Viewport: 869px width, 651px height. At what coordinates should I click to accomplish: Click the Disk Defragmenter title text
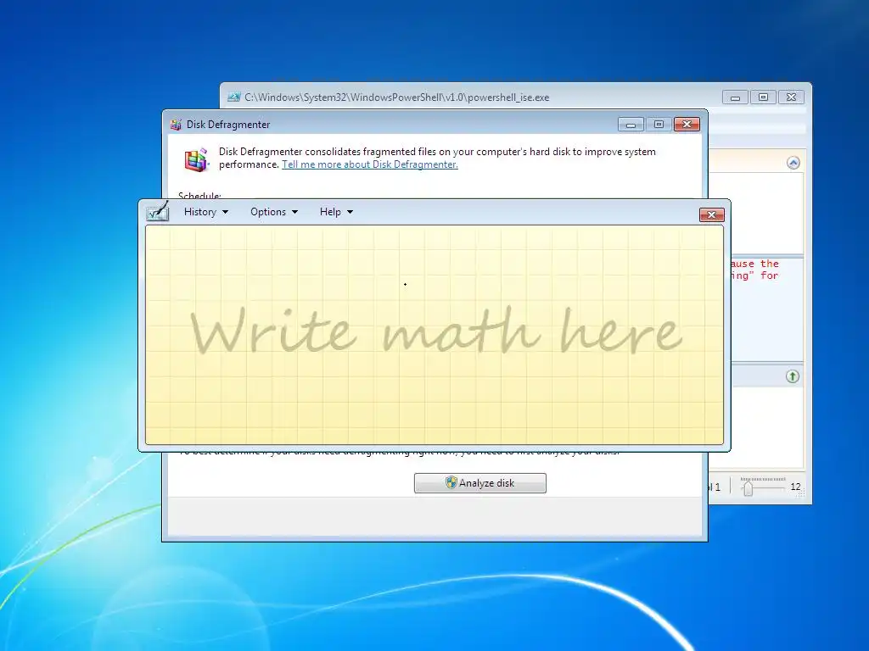coord(228,125)
